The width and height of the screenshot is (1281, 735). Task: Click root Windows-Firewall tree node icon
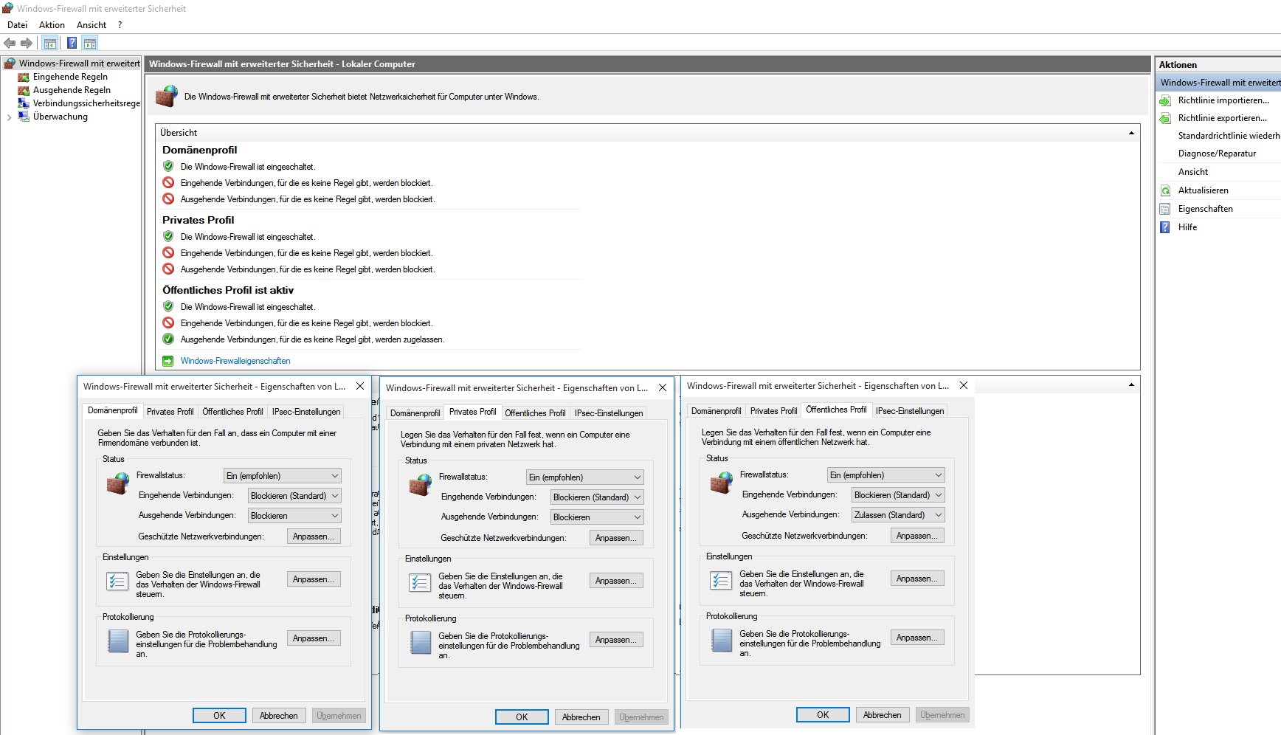(x=10, y=63)
